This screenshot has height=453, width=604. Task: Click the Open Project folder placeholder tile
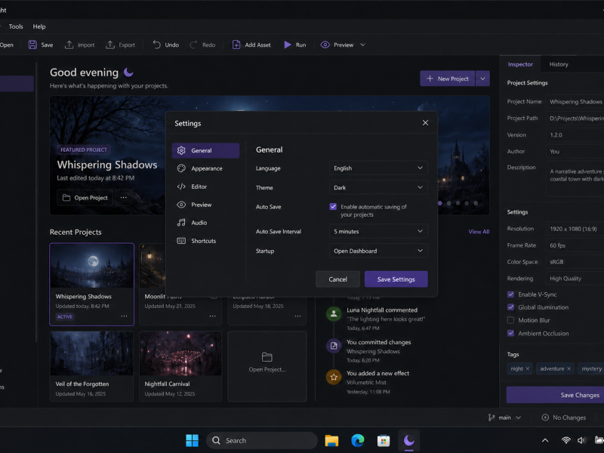(267, 366)
